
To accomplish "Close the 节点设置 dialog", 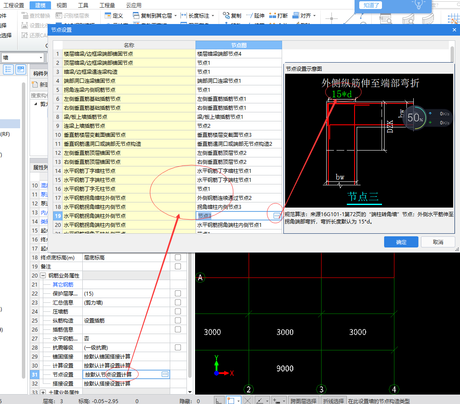I will point(454,30).
